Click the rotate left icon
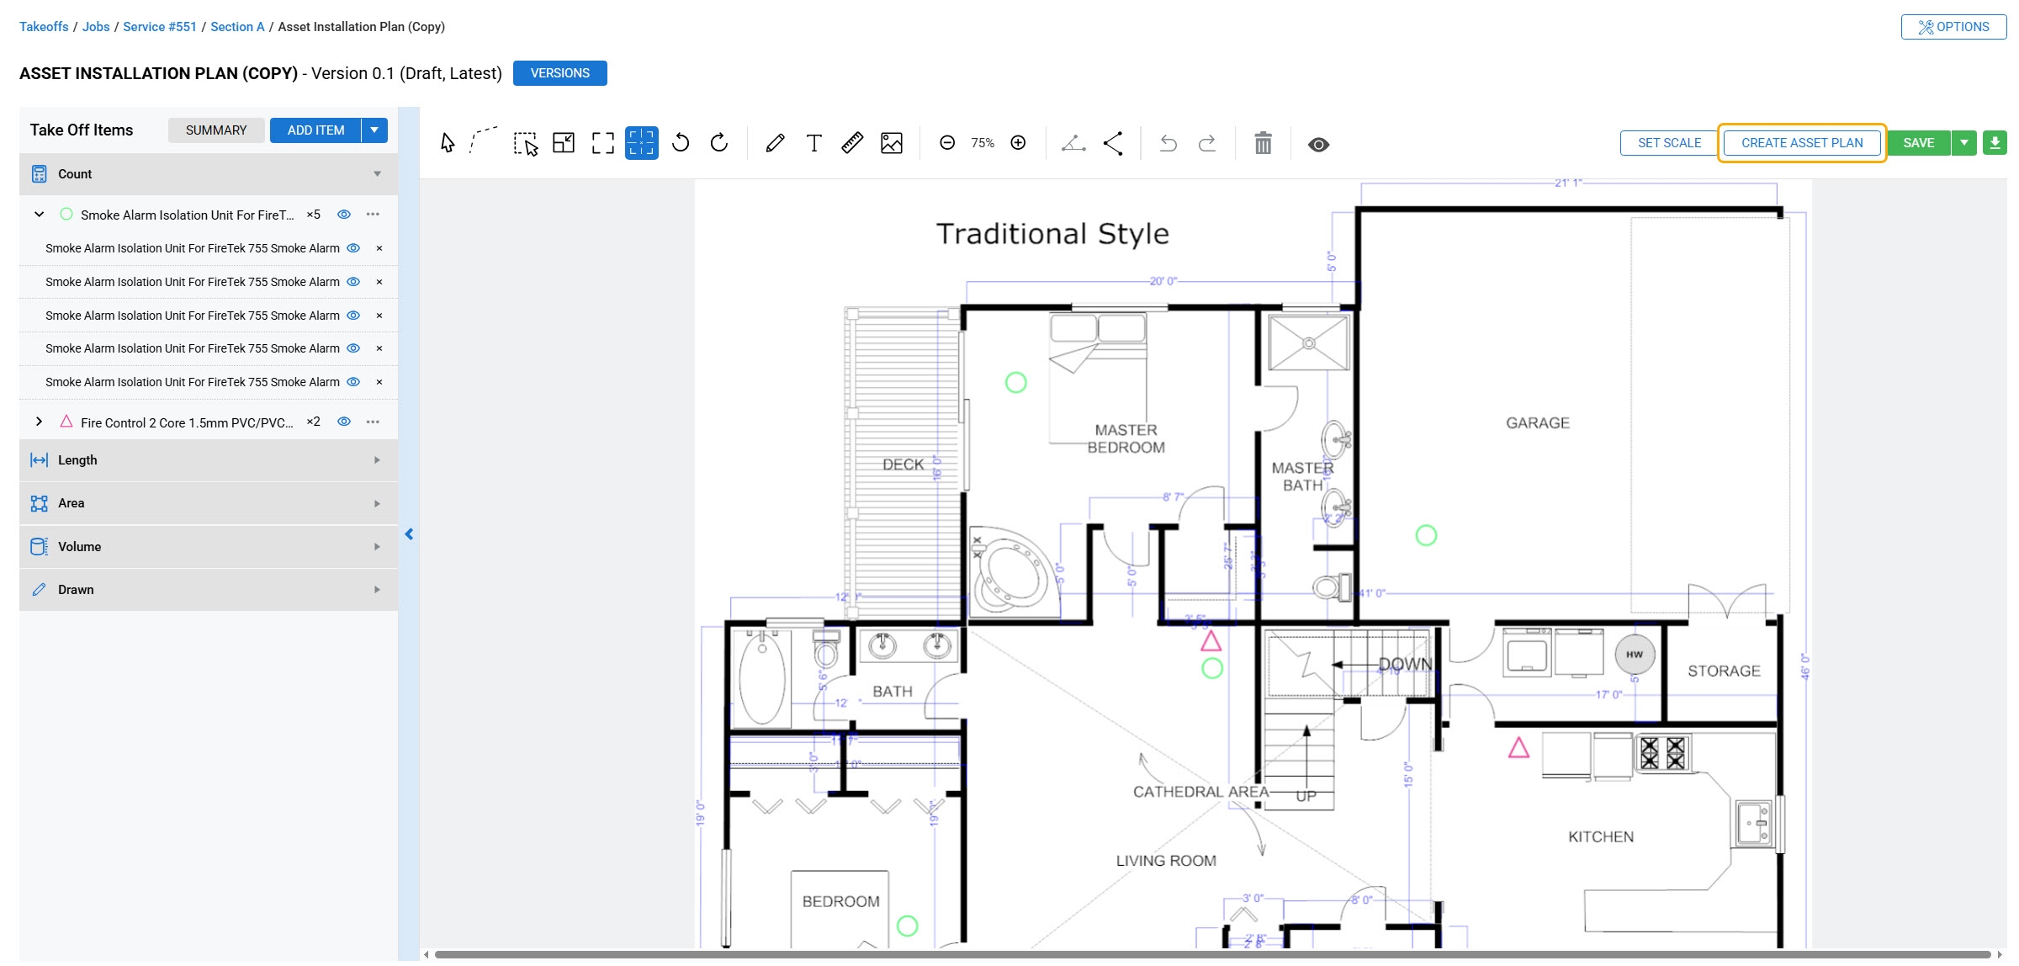Image resolution: width=2019 pixels, height=966 pixels. [x=680, y=143]
